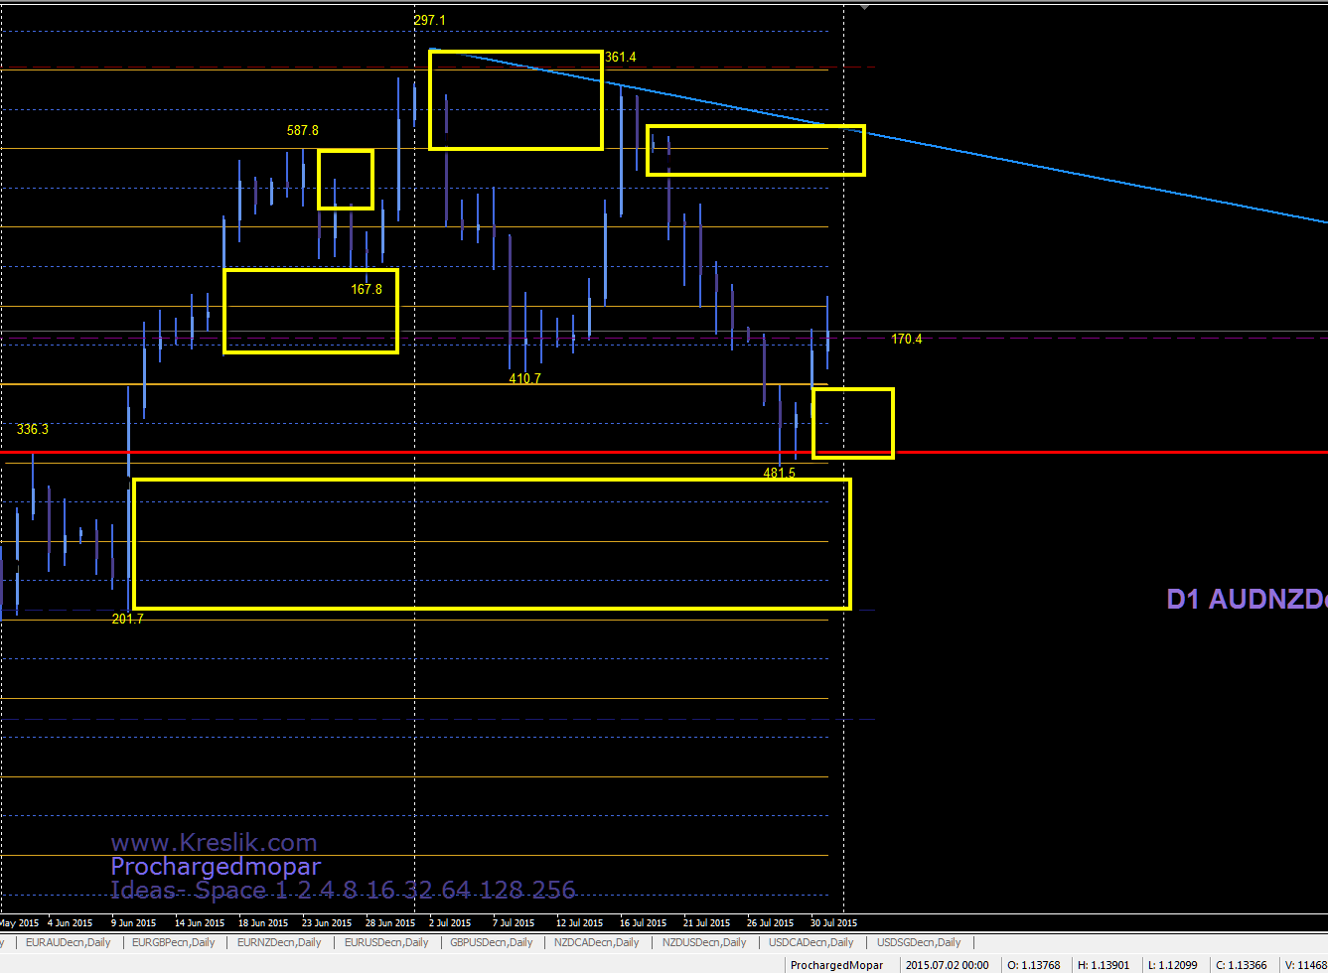1328x973 pixels.
Task: Click the 336.3 label on the chart
Action: tap(33, 430)
